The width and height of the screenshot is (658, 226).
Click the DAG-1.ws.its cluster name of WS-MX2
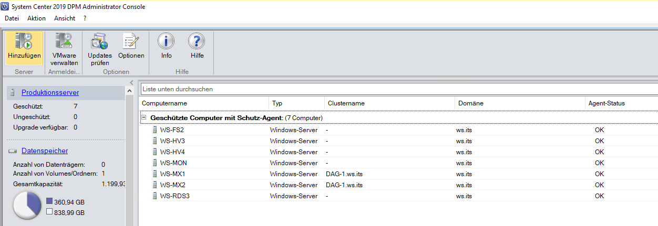click(x=344, y=185)
